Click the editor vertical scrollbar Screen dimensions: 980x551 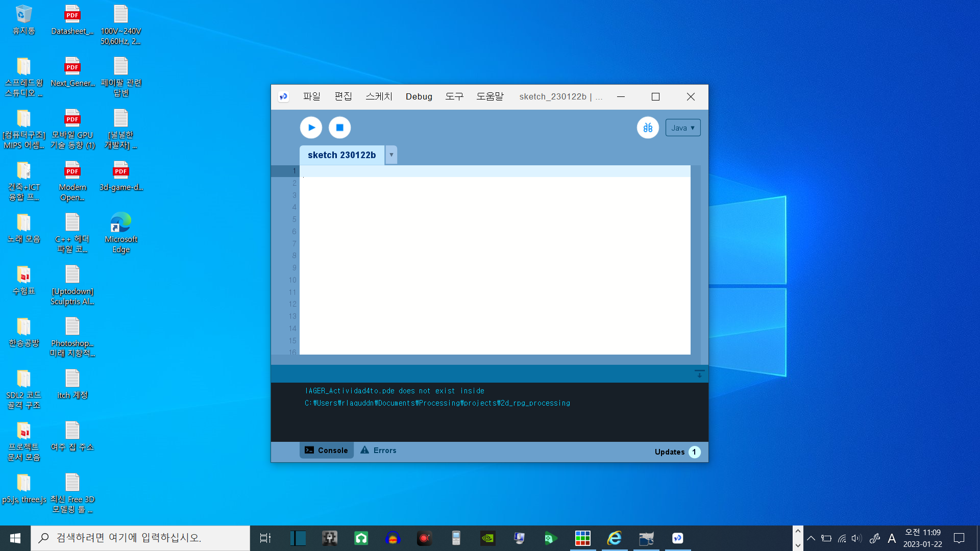696,259
